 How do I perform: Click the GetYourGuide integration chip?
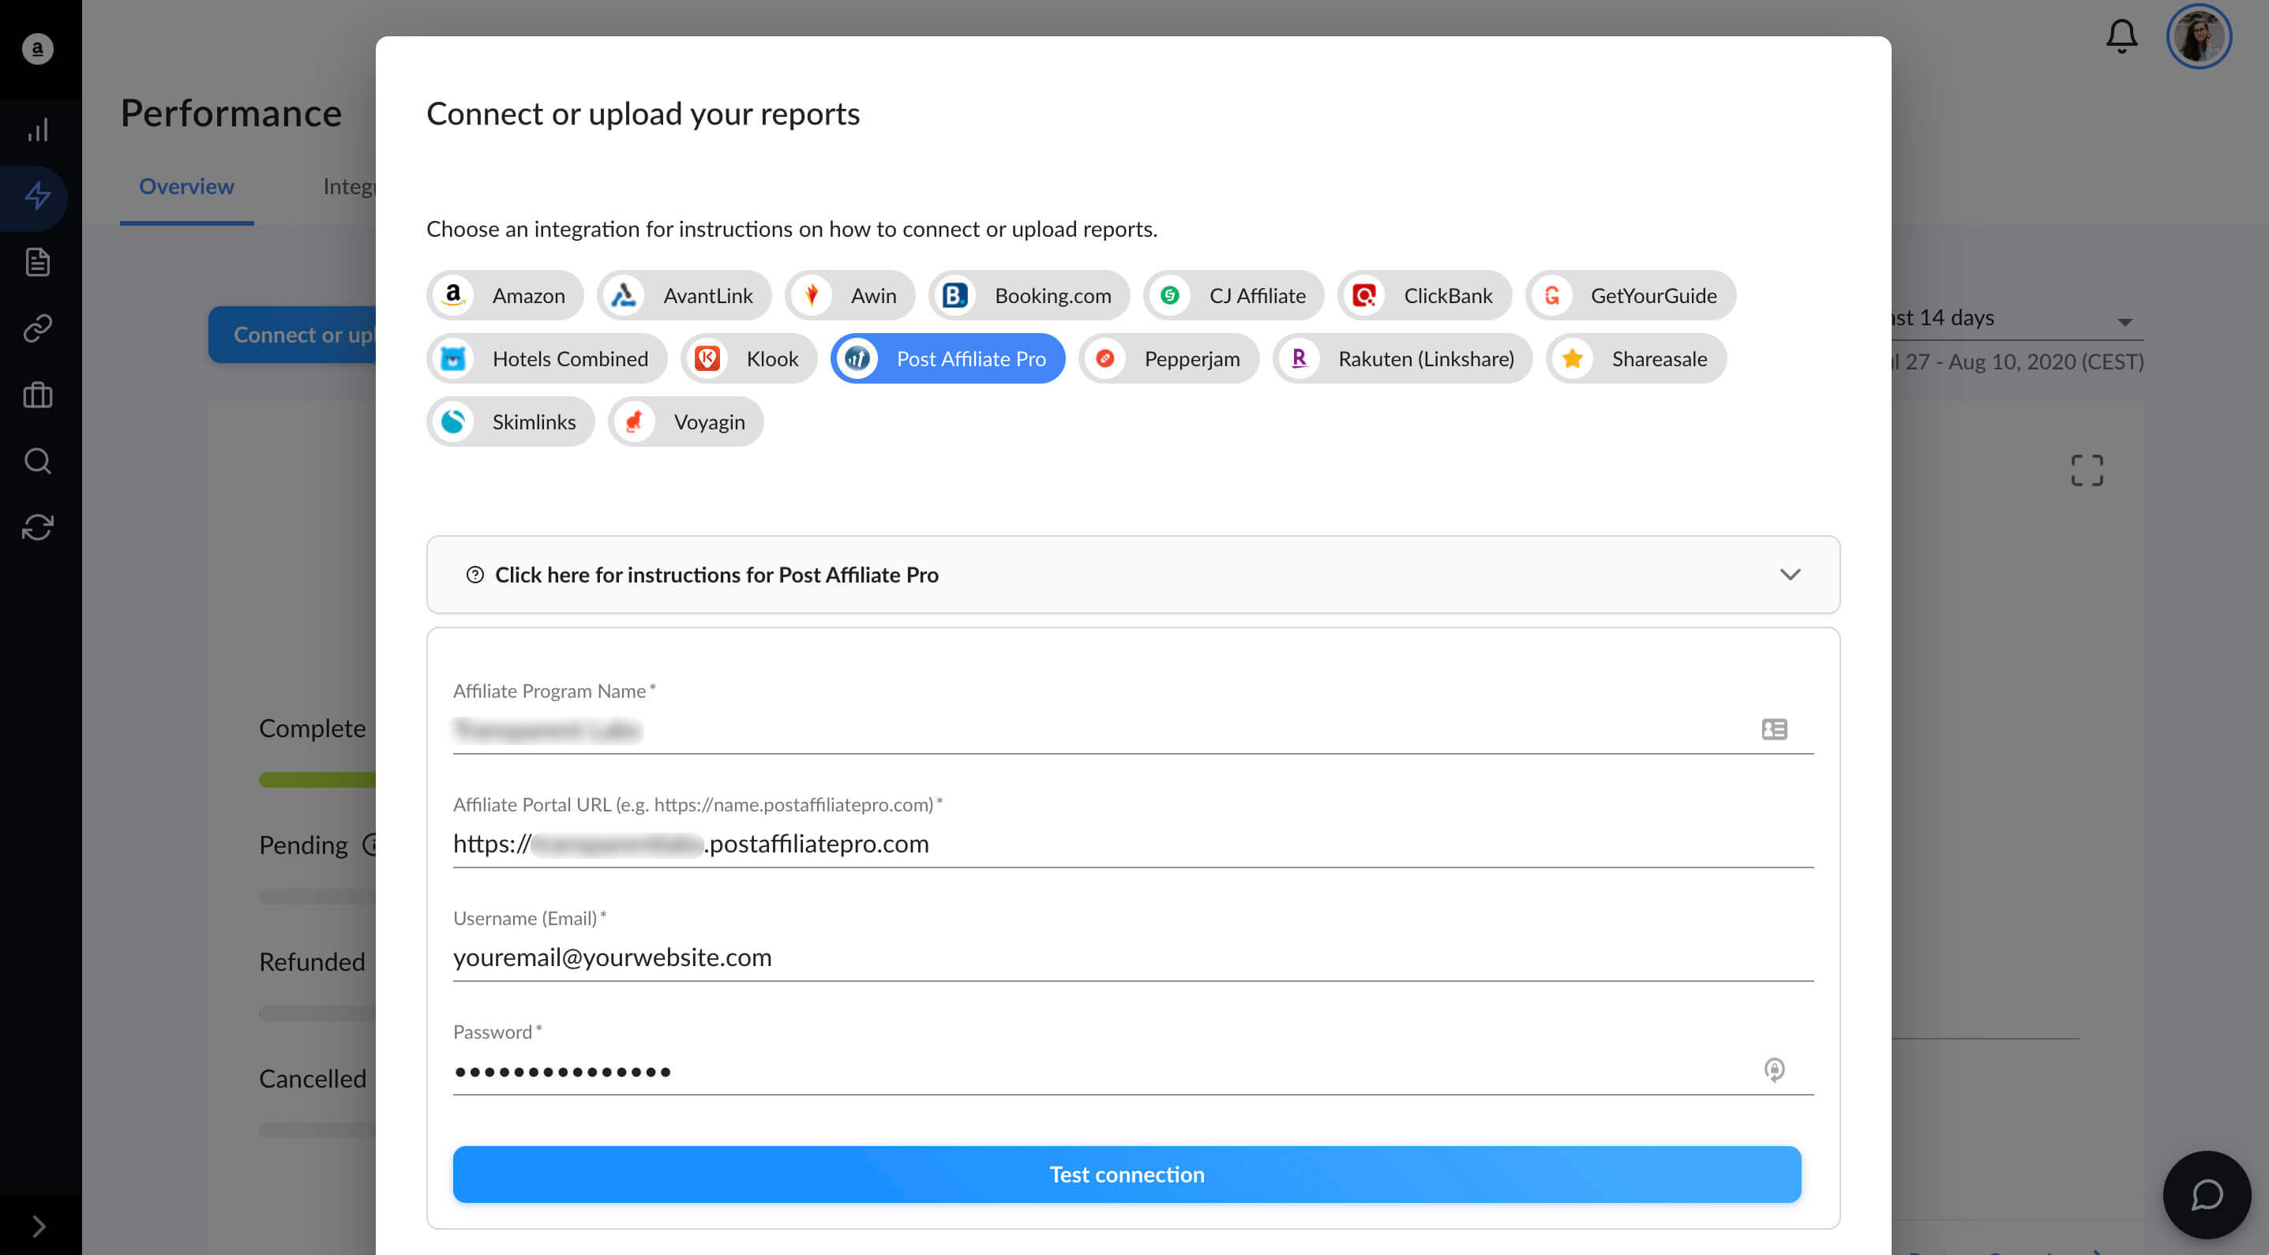pos(1630,295)
